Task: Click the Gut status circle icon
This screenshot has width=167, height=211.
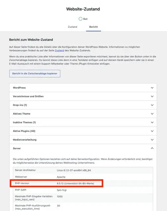Action: 81,19
